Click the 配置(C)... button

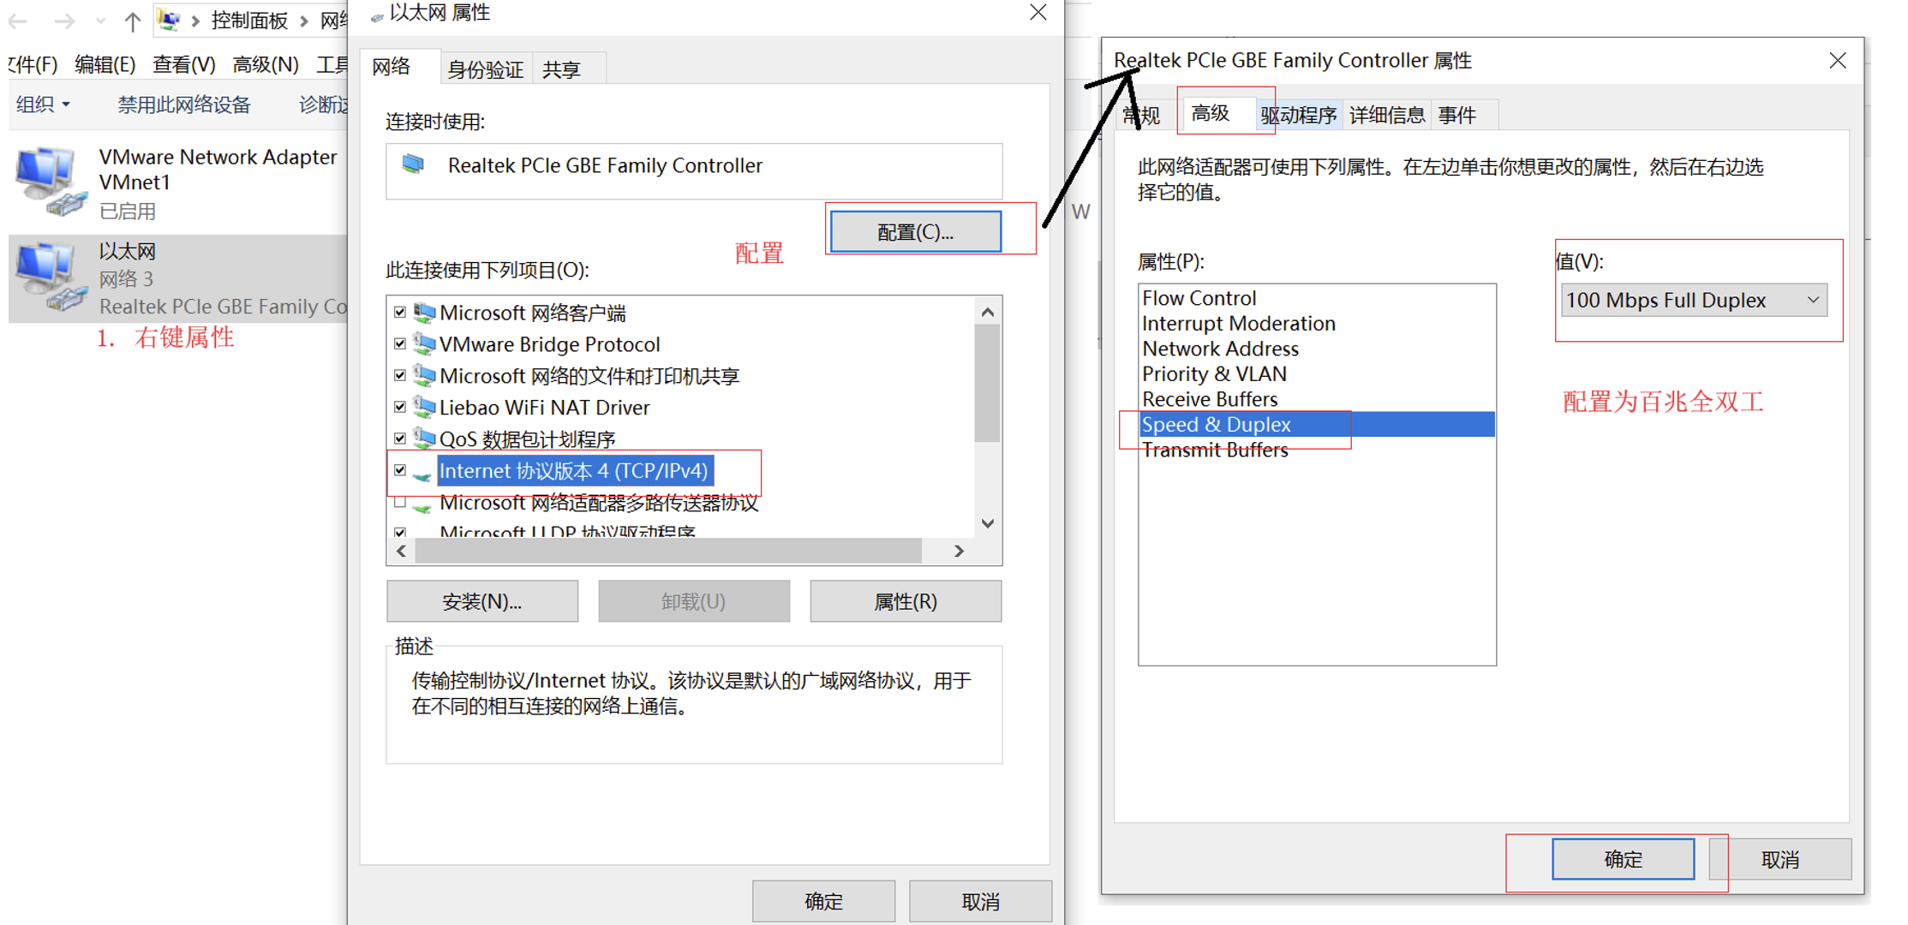915,232
